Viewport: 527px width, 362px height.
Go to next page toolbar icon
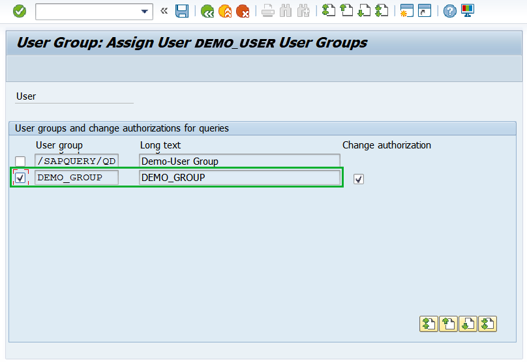click(x=364, y=10)
